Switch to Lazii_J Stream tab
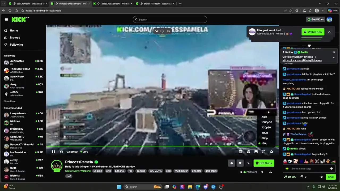Image resolution: width=340 pixels, height=191 pixels. coord(28,4)
